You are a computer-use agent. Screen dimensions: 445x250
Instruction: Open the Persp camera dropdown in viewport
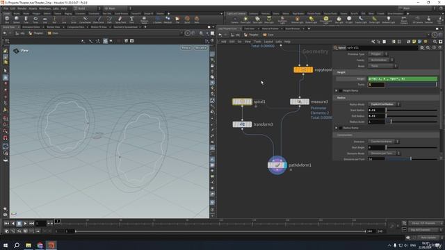pos(186,48)
